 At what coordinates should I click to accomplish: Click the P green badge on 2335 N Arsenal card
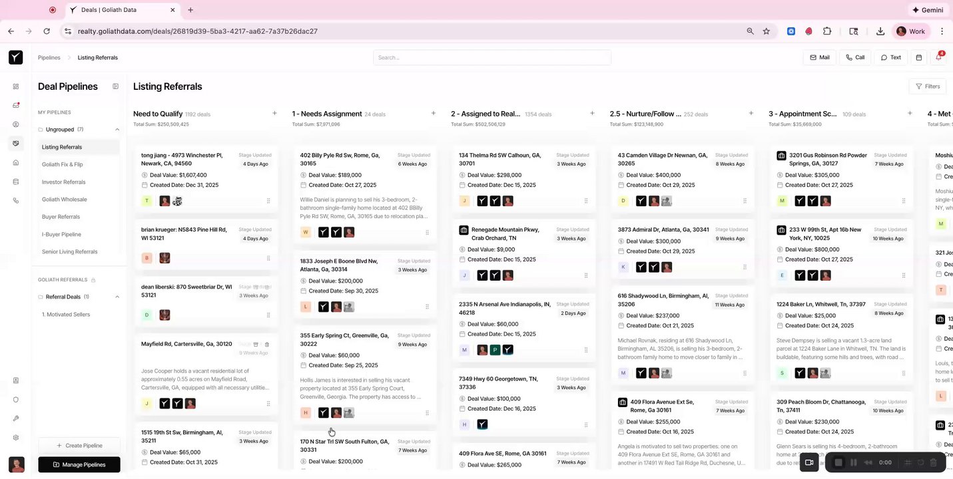[495, 350]
